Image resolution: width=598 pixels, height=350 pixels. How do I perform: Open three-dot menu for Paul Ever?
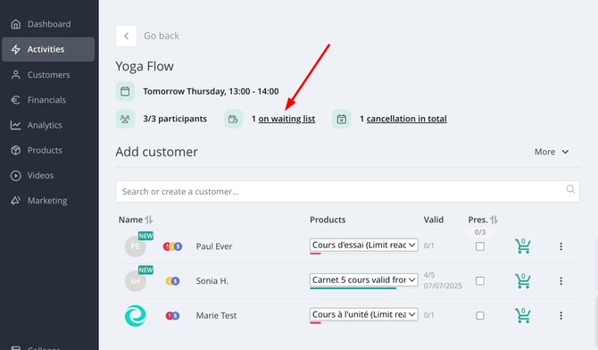[x=561, y=246]
